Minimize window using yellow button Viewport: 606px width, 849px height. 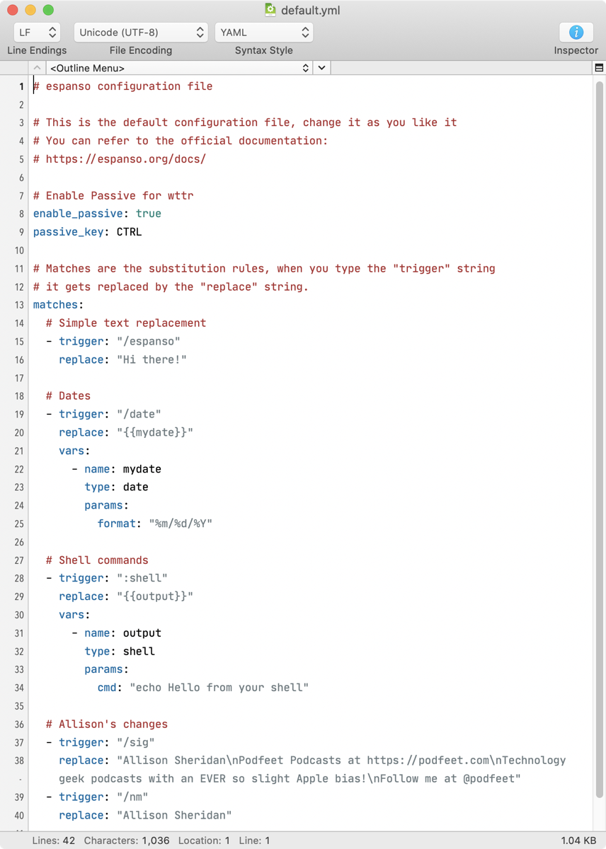(30, 10)
